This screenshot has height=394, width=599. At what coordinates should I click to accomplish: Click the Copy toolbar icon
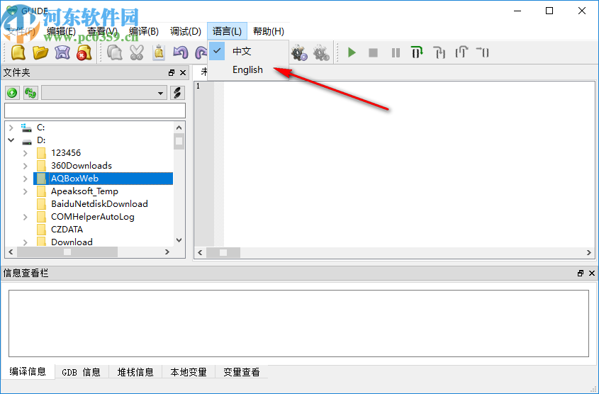(x=114, y=52)
